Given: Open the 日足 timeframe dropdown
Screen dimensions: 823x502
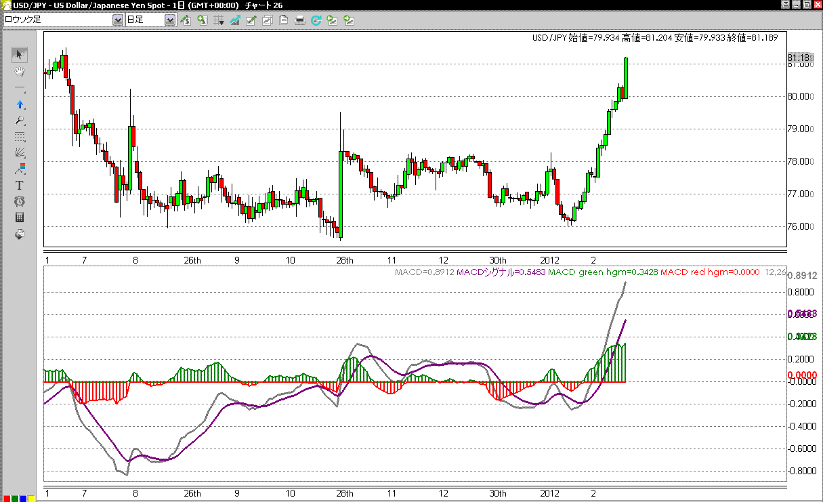Looking at the screenshot, I should pos(170,20).
